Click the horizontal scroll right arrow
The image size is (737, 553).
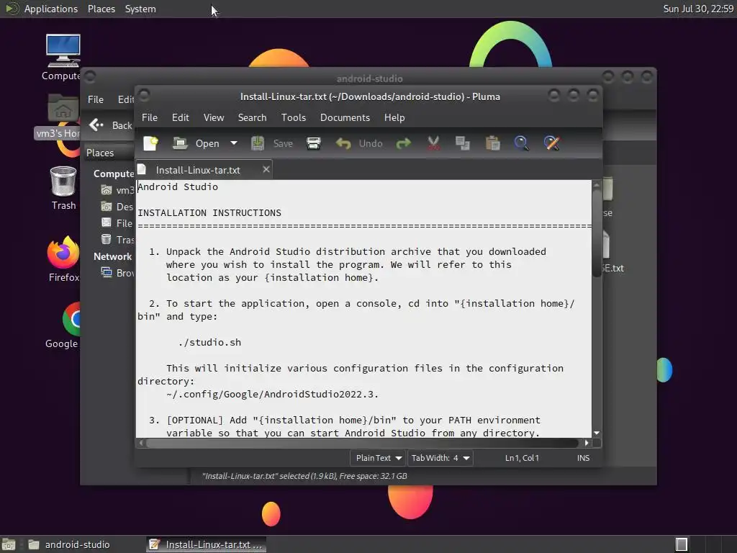pyautogui.click(x=586, y=443)
